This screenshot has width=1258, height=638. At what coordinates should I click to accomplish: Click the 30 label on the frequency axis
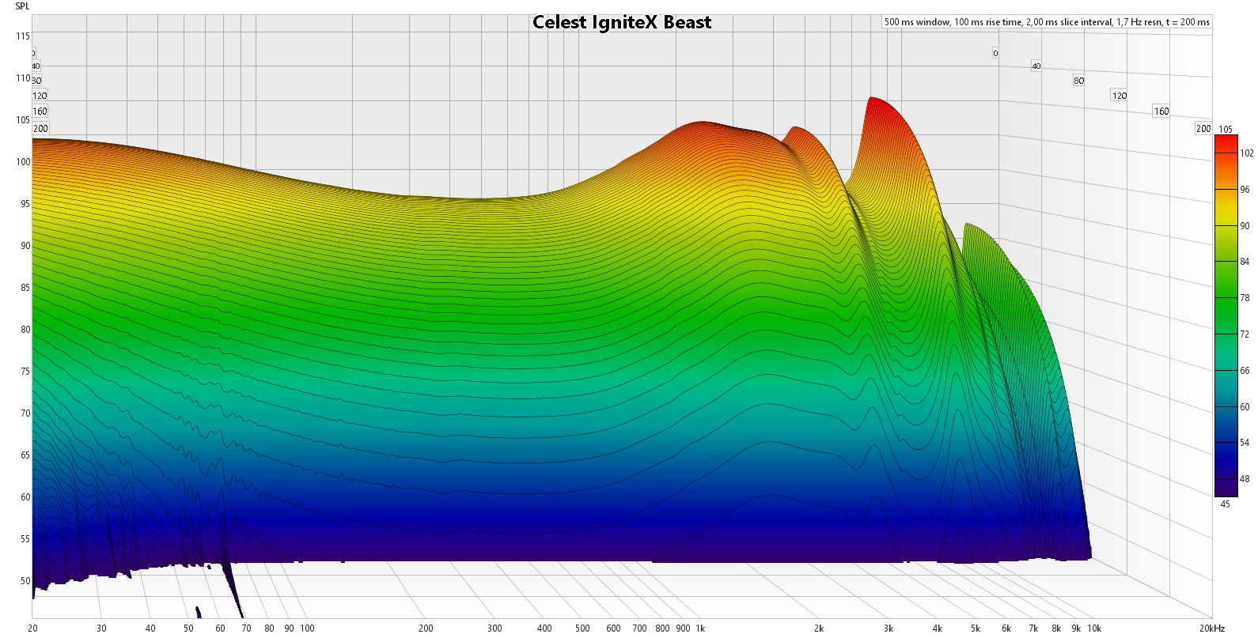101,629
